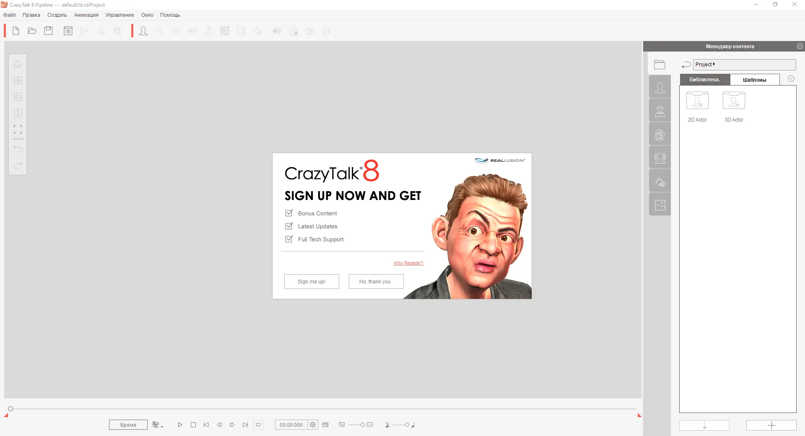The image size is (805, 436).
Task: Open the 3D Actor folder
Action: (x=734, y=106)
